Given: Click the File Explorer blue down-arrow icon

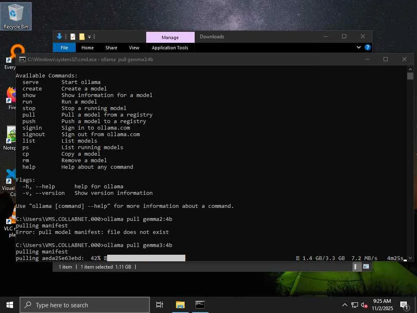Looking at the screenshot, I should (59, 36).
